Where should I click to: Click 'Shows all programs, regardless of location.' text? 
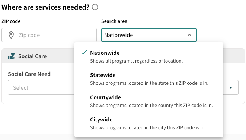[x=137, y=61]
